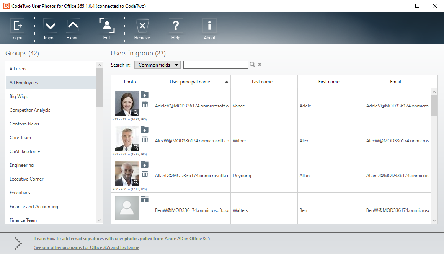444x254 pixels.
Task: Click the groups list scrollbar thumb
Action: (99, 88)
